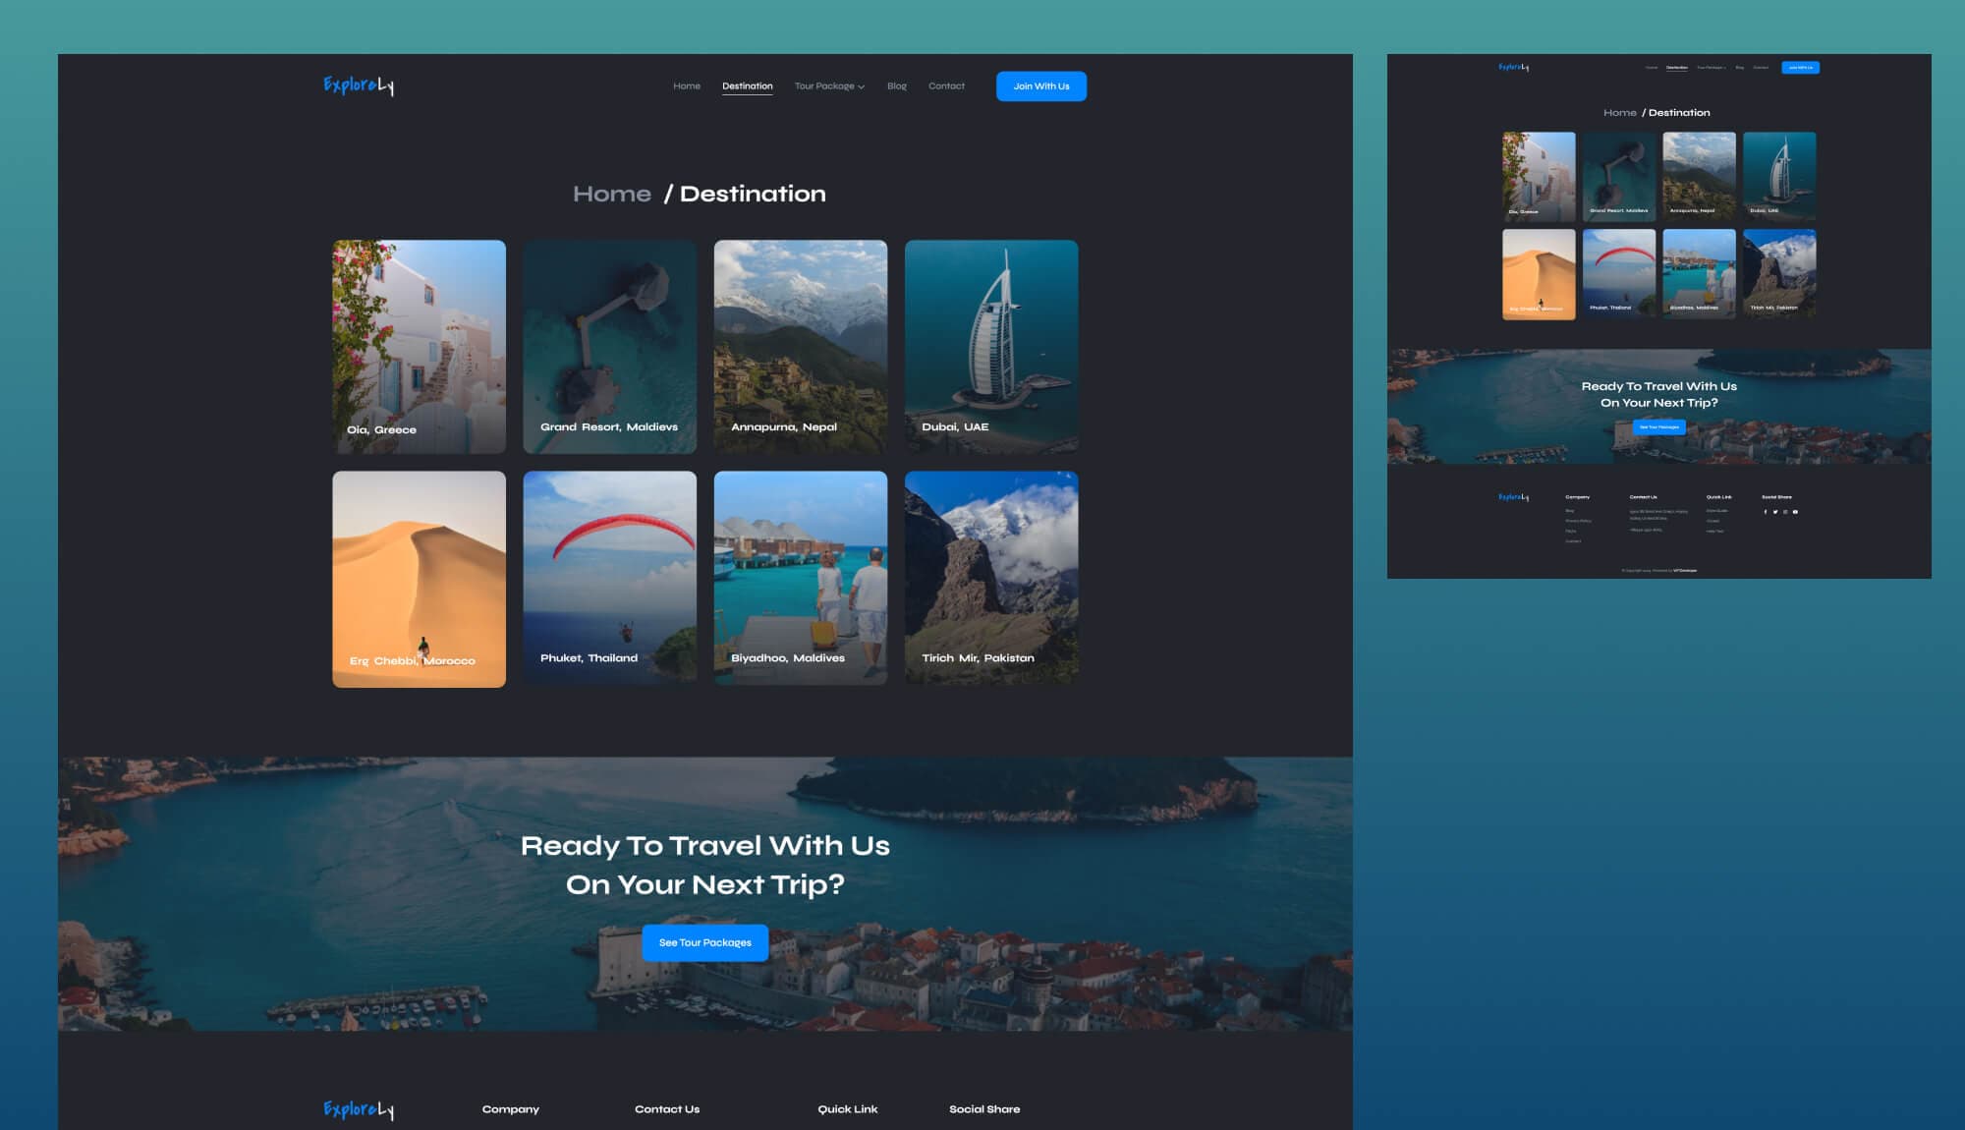Select the Explorely logo in the footer
The height and width of the screenshot is (1130, 1965).
(x=358, y=1108)
